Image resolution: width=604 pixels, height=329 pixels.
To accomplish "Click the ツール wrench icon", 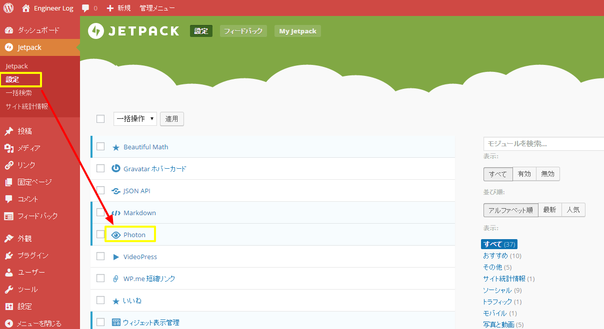I will pos(9,290).
